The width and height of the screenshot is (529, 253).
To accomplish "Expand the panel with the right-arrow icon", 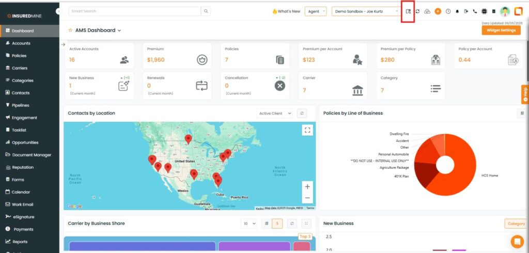I will tap(63, 44).
